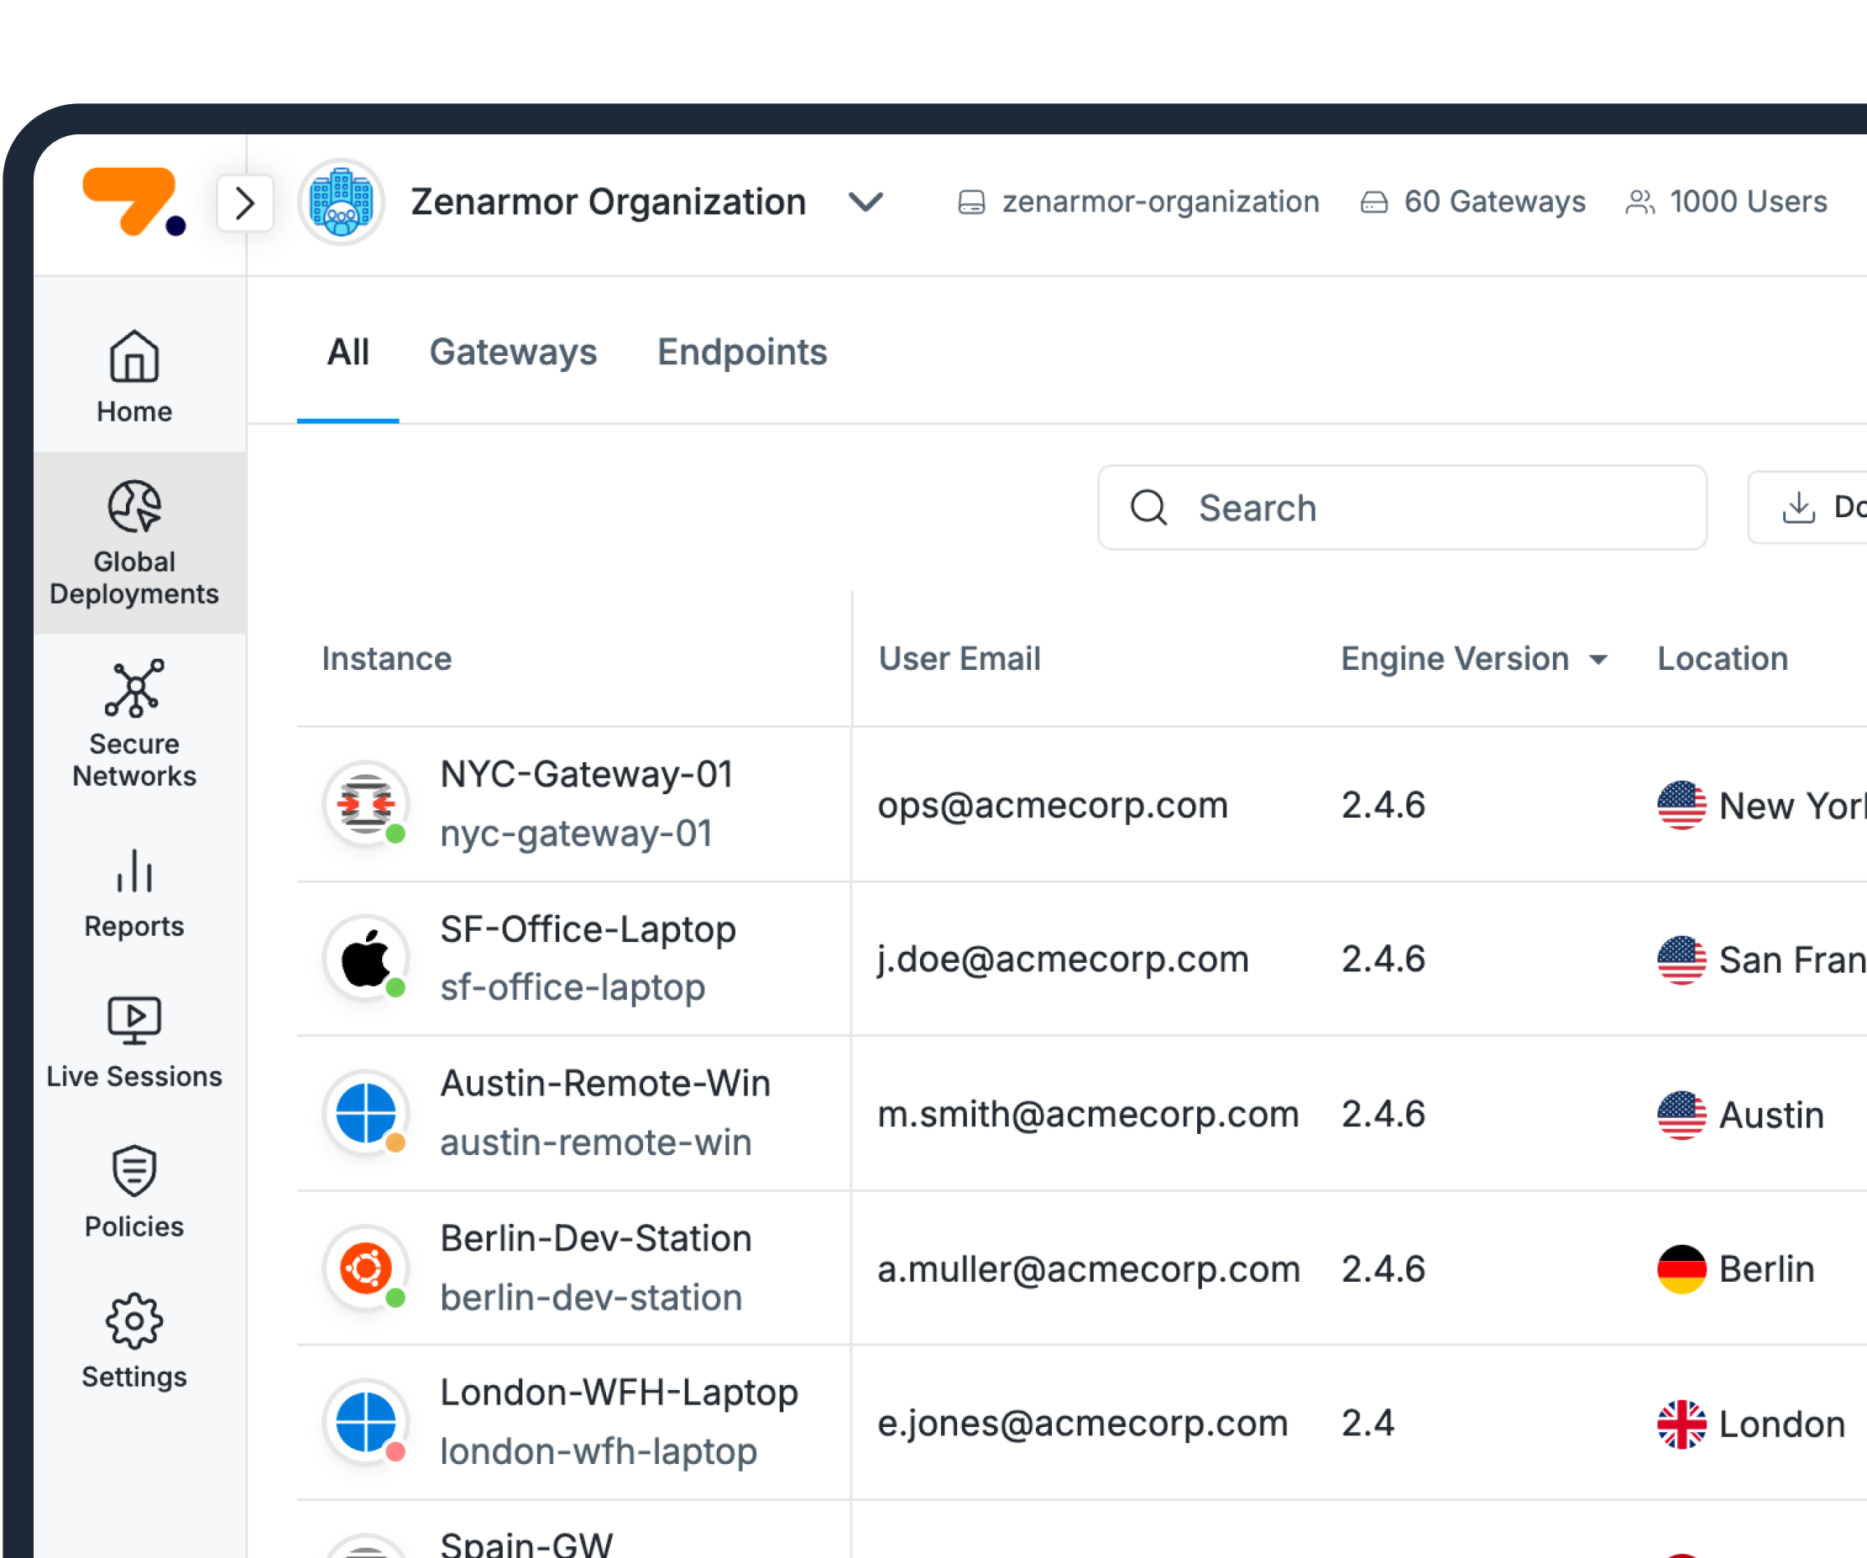Click the sf-office-laptop hostname text
This screenshot has width=1867, height=1558.
[x=573, y=988]
